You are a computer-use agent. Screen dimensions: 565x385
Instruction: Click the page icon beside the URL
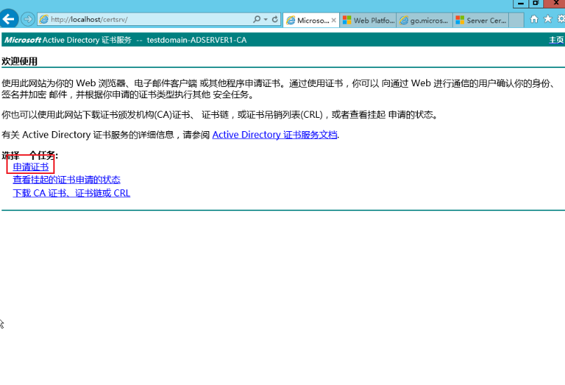tap(43, 20)
